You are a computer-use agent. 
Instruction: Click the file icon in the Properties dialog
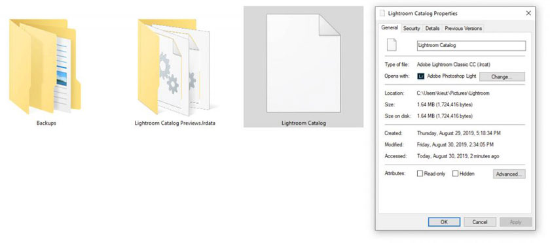(x=392, y=45)
